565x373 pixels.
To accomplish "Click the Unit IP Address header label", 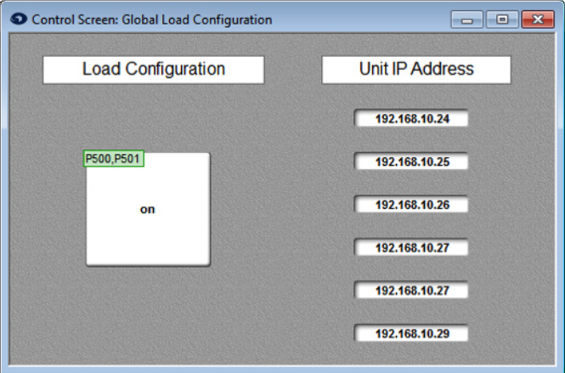I will (416, 70).
